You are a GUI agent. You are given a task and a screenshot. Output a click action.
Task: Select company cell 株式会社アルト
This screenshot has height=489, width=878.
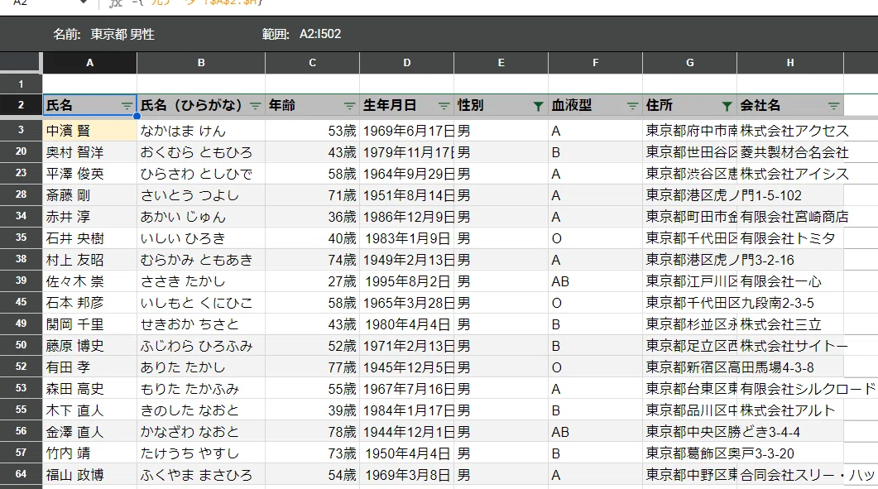tap(790, 410)
